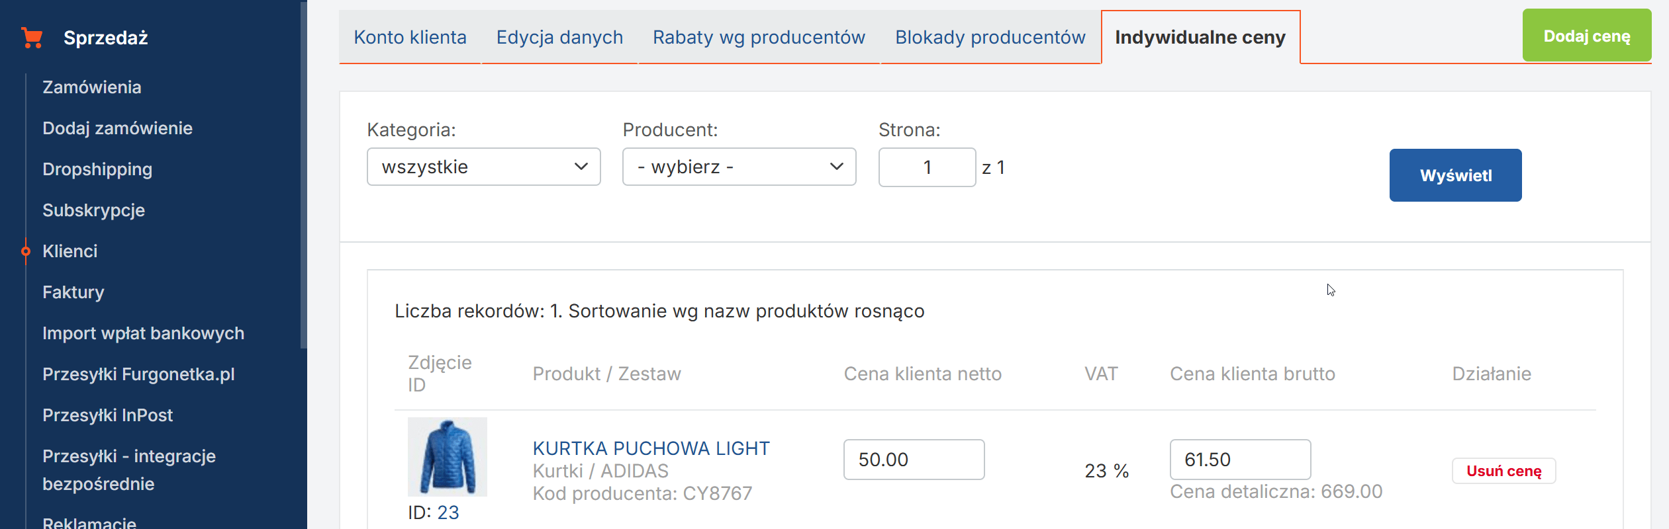Open Zamówienia in the sidebar
The image size is (1669, 529).
point(92,87)
